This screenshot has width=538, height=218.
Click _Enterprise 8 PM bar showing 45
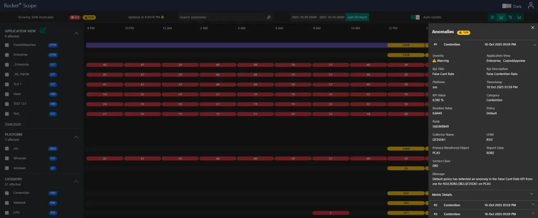click(105, 65)
